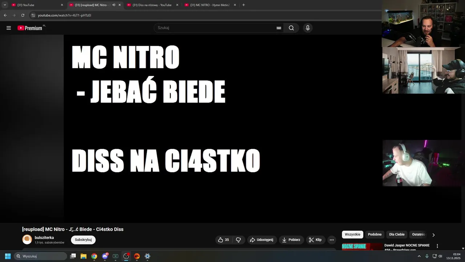Go back with browser back arrow

[5, 15]
